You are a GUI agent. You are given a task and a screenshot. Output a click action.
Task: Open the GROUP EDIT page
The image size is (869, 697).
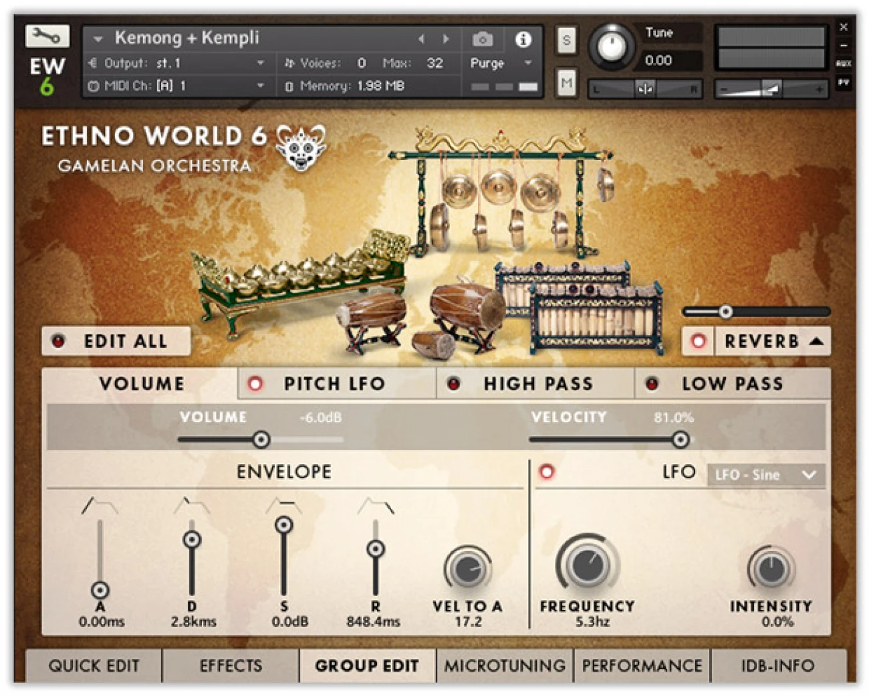[367, 666]
